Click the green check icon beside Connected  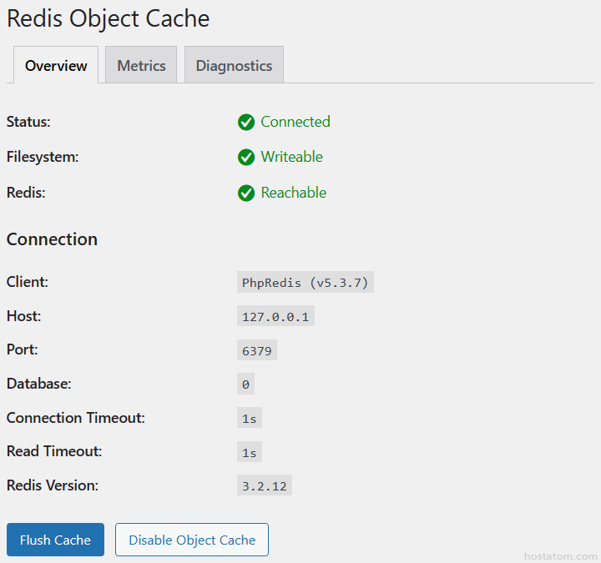246,123
